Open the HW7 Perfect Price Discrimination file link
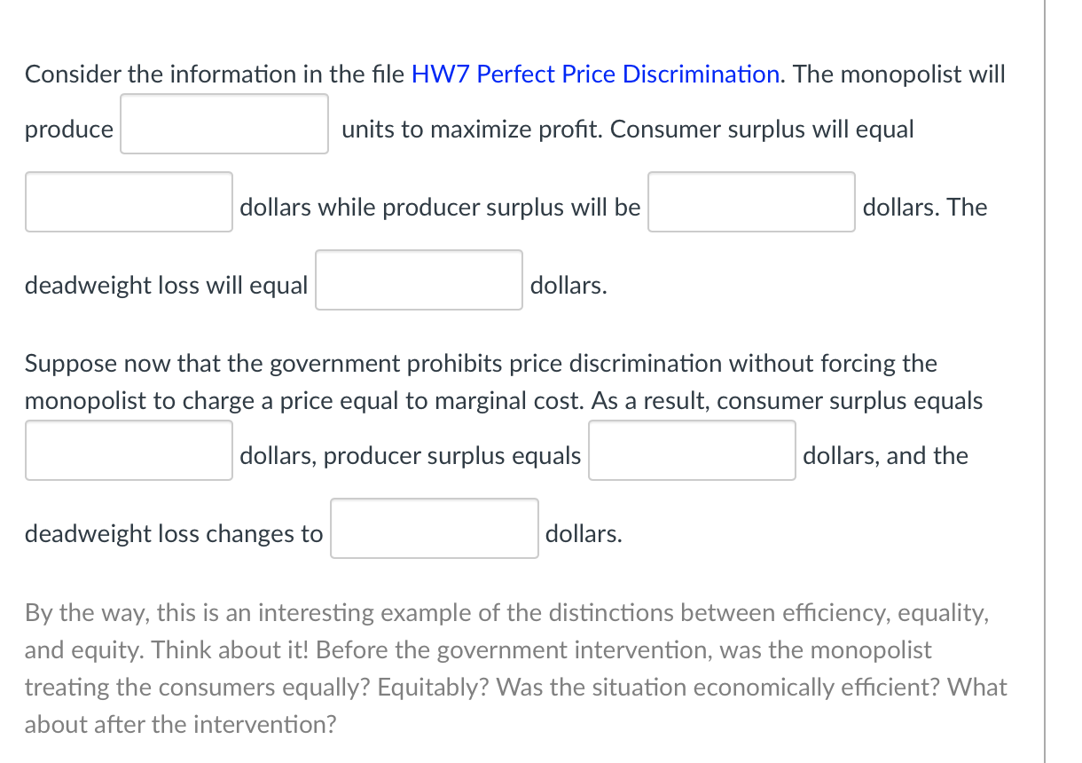Image resolution: width=1082 pixels, height=763 pixels. [594, 74]
